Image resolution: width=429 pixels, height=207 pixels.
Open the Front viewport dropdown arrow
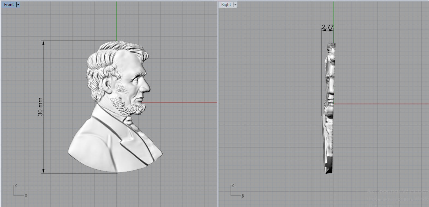(18, 4)
